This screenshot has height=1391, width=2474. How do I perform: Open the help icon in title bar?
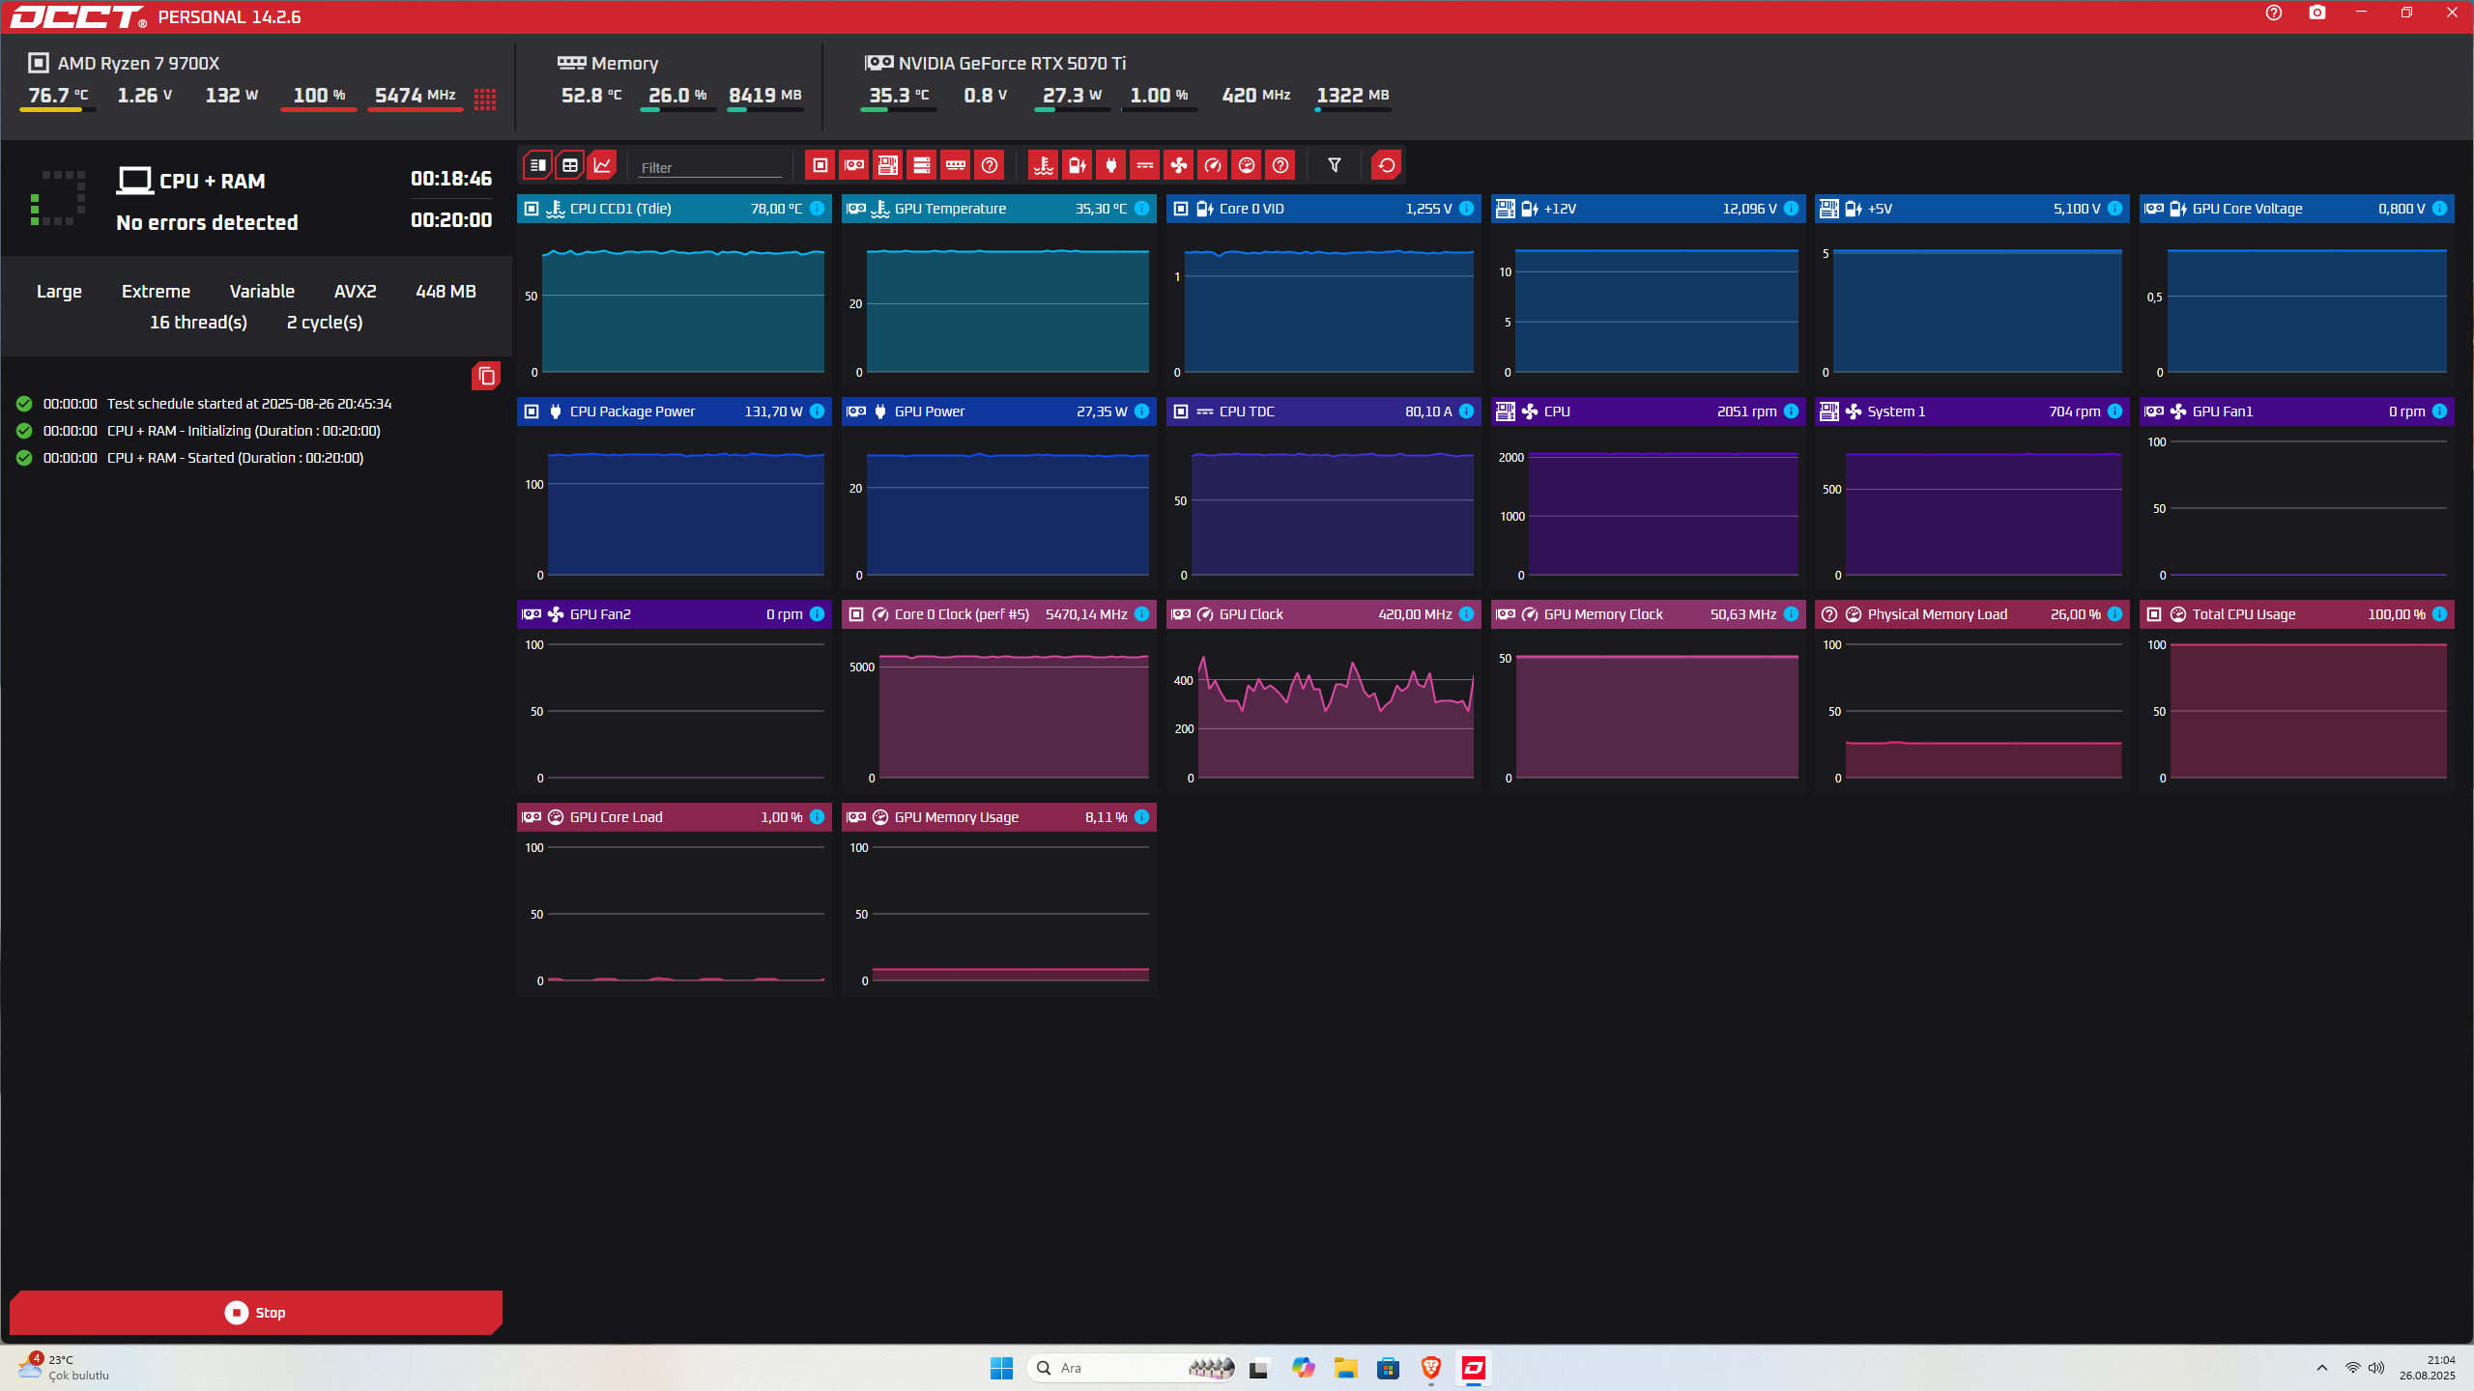click(x=2274, y=14)
